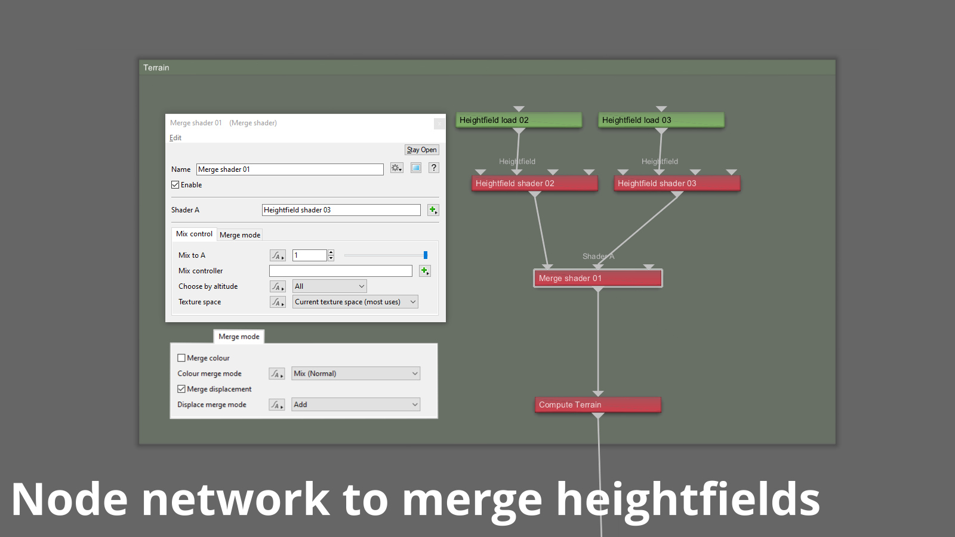Screen dimensions: 955x537
Task: Click the Shader A input connector of Merge shader 01
Action: [598, 266]
